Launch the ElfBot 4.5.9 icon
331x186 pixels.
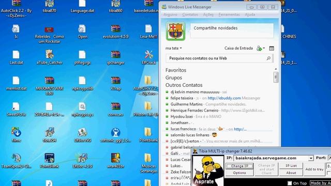tap(82, 161)
